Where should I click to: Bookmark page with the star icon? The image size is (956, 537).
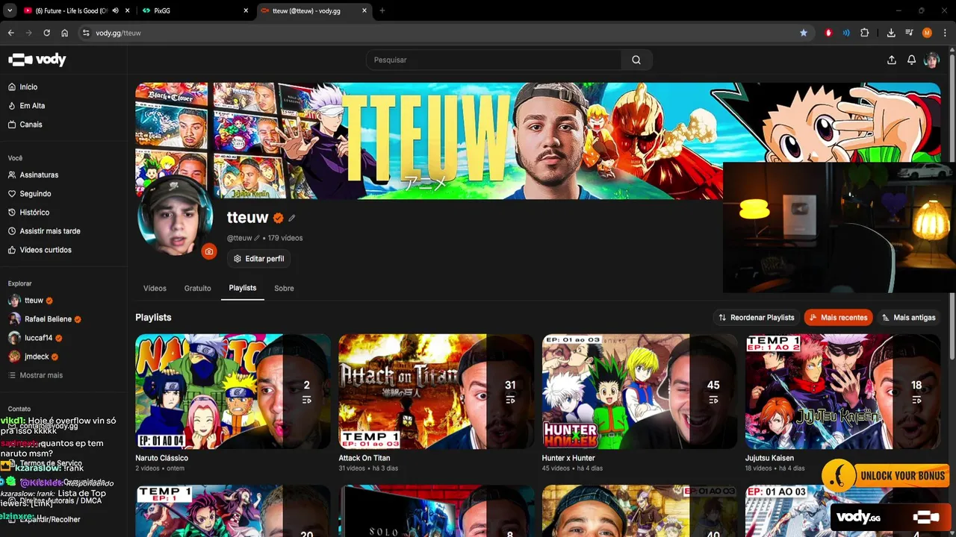(x=804, y=33)
